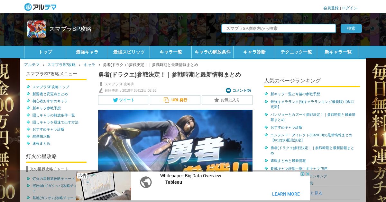Click キャラ breadcrumb link

(x=89, y=65)
